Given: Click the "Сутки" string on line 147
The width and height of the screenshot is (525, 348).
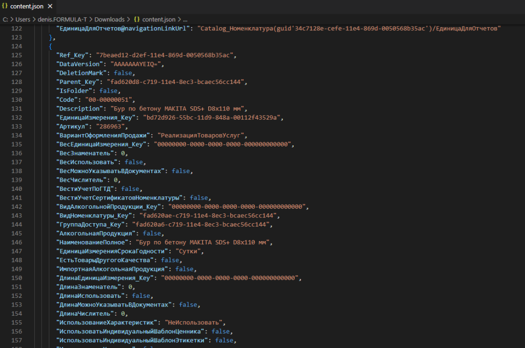Looking at the screenshot, I should (x=190, y=251).
